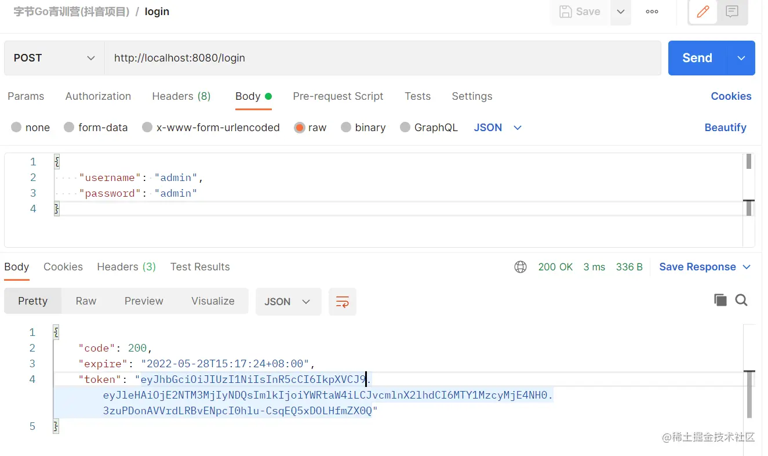Viewport: 768px width, 456px height.
Task: Open the response Cookies tab
Action: tap(63, 267)
